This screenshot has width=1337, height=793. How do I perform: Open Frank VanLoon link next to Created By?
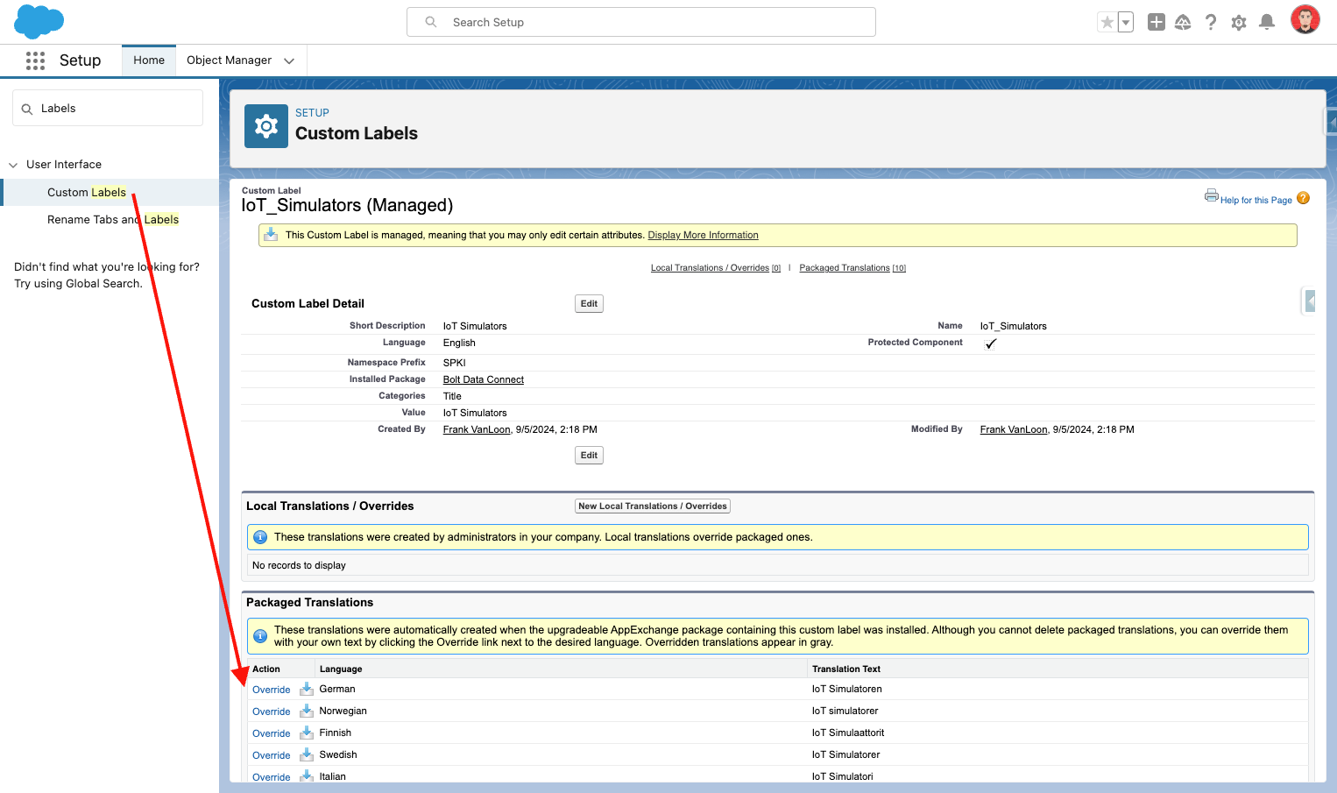click(477, 429)
